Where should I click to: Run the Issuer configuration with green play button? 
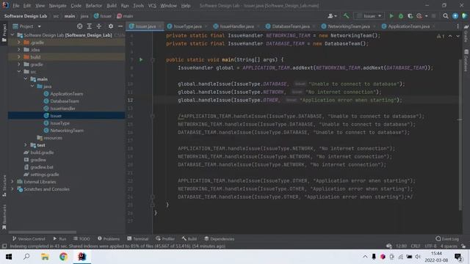pyautogui.click(x=391, y=16)
